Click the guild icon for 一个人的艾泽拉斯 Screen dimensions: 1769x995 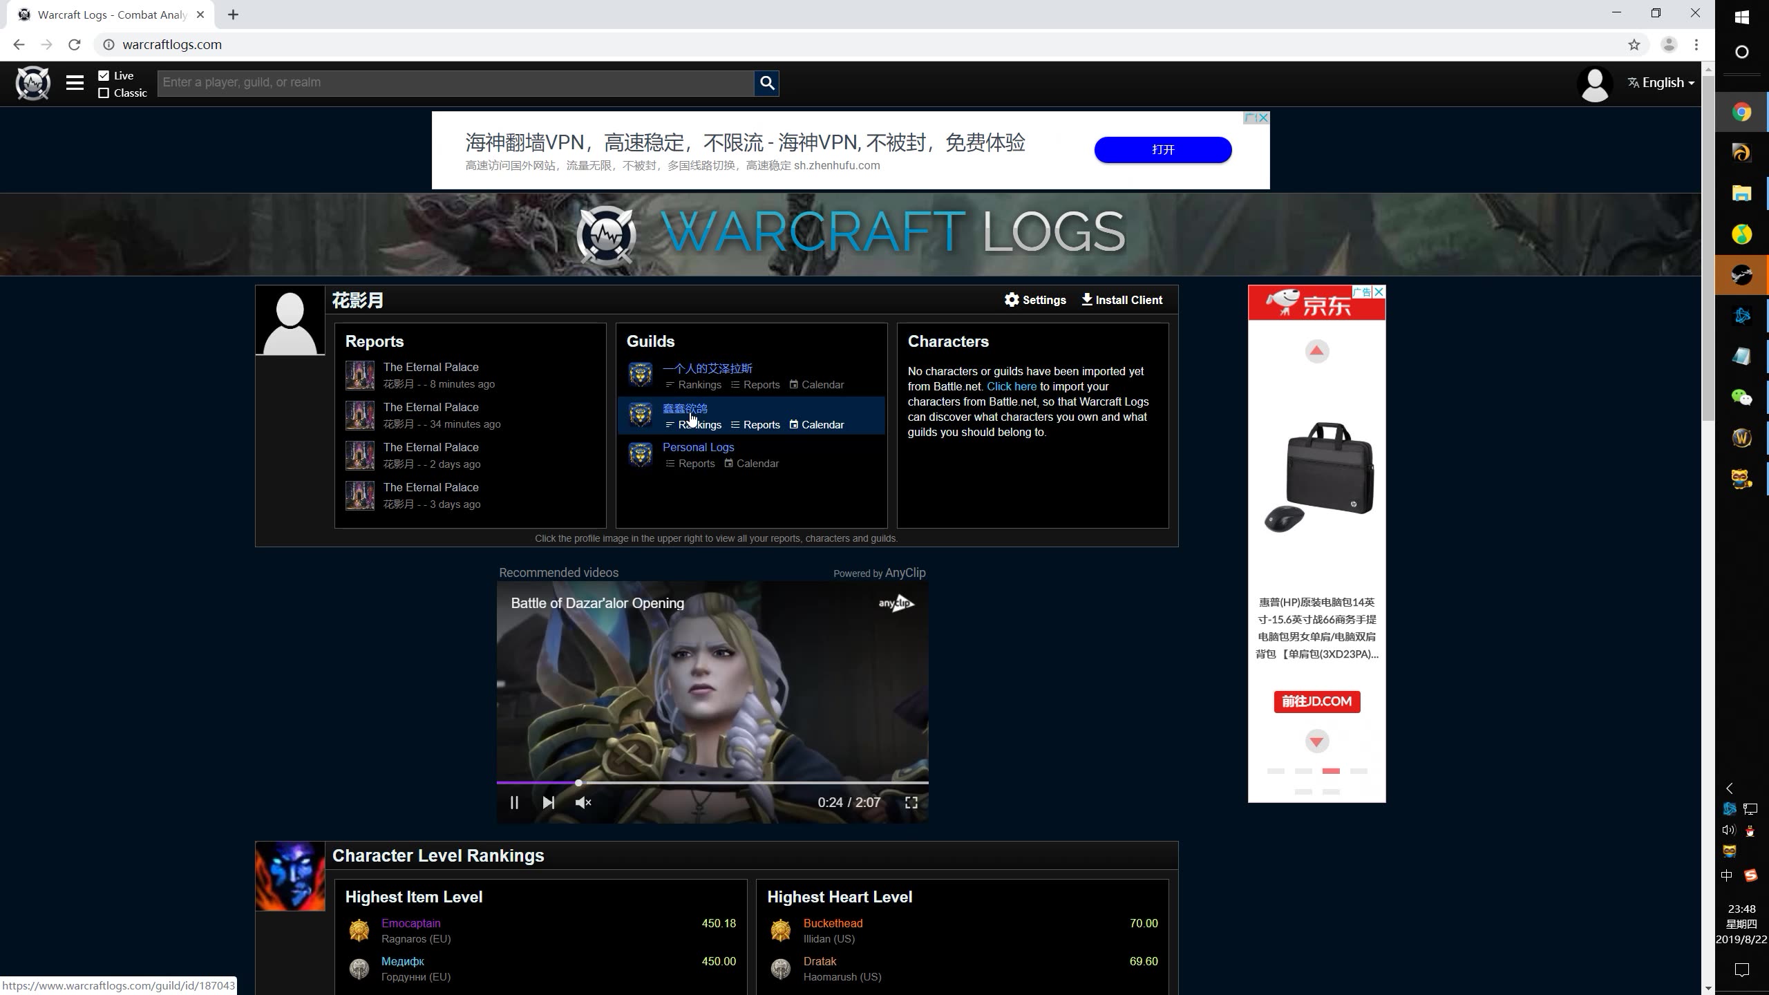tap(641, 375)
